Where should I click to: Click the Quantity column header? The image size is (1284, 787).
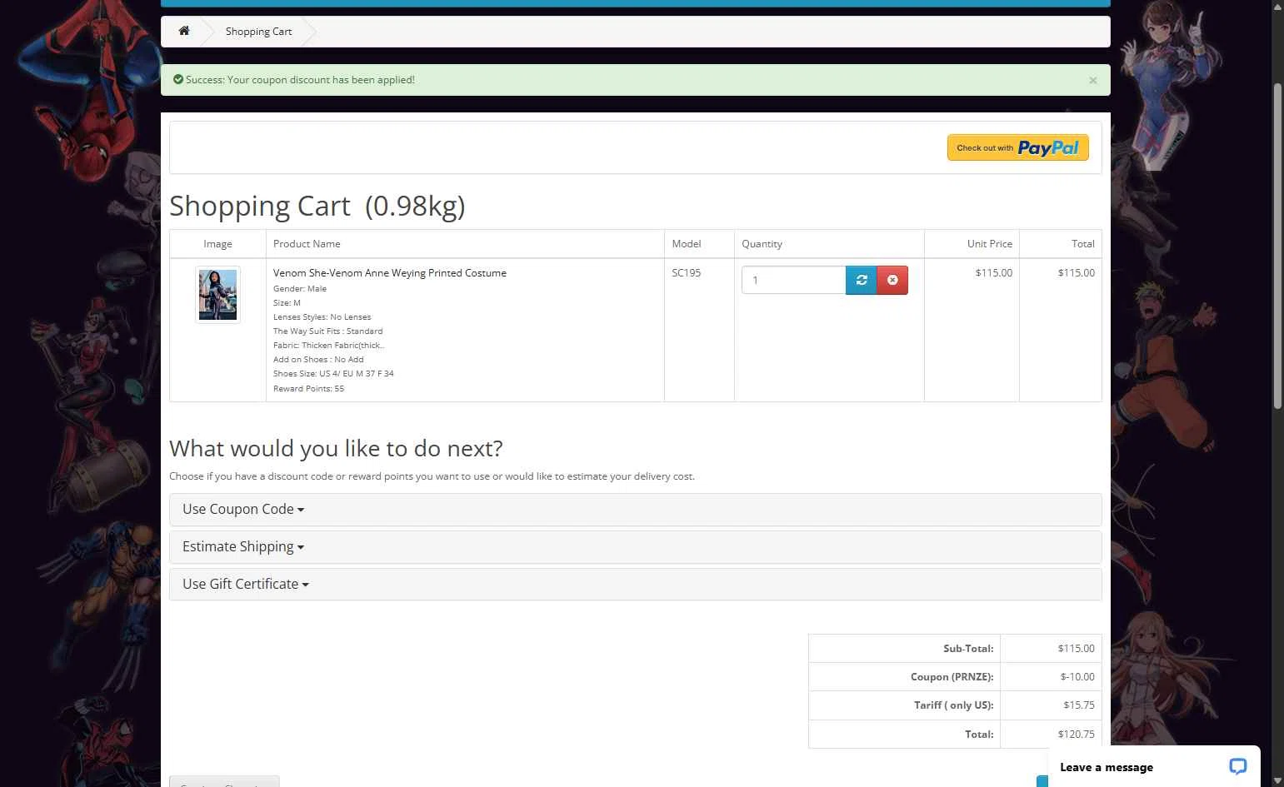click(x=762, y=244)
